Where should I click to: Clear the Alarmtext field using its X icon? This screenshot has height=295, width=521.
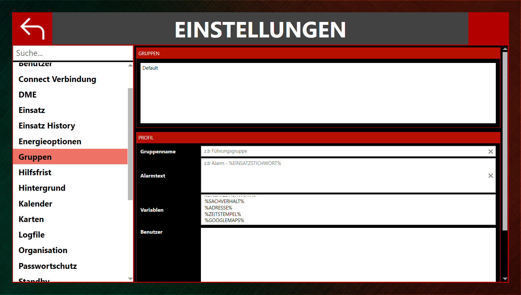[x=491, y=176]
